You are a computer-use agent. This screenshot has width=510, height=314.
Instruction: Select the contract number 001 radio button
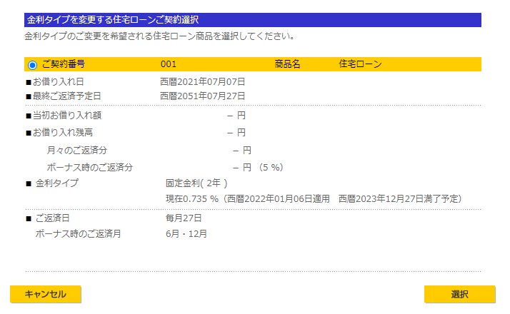click(x=32, y=65)
